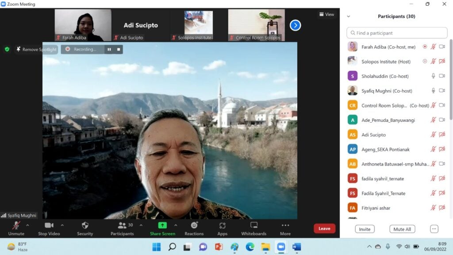Expand share options arrow beside Share Screen
Screen dimensions: 453x255
click(x=176, y=225)
